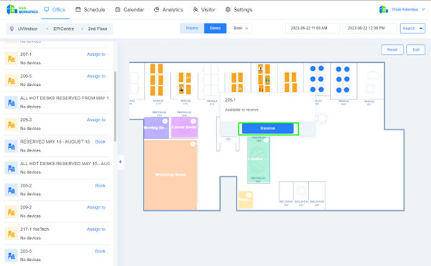Click the Gaia Workspace logo
This screenshot has height=266, width=431.
(22, 9)
